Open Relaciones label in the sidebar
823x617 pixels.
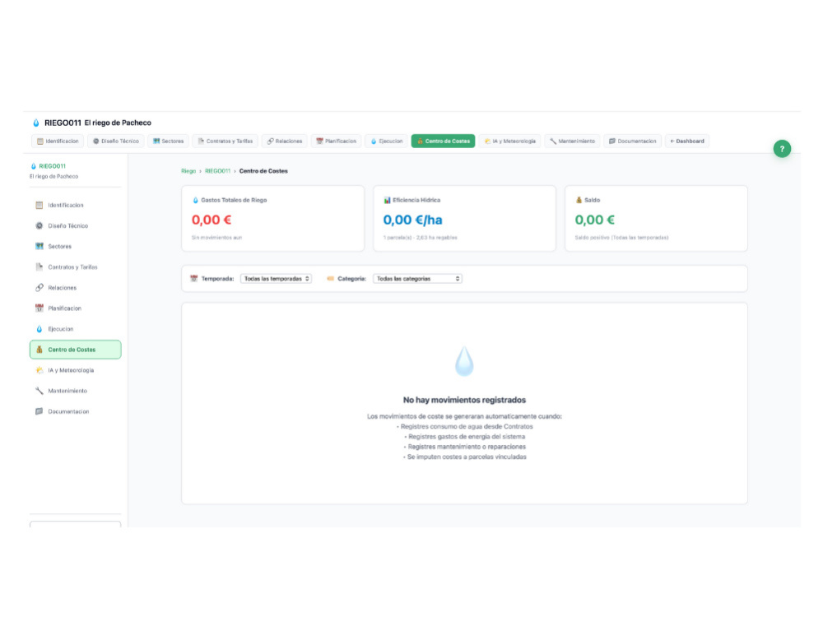(63, 287)
